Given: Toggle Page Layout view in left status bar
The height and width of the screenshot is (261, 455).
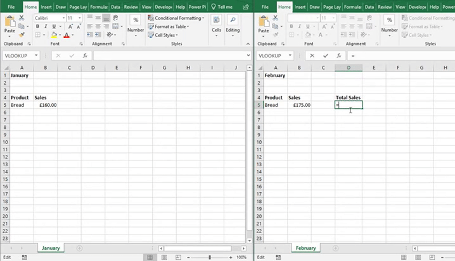Looking at the screenshot, I should pyautogui.click(x=165, y=257).
